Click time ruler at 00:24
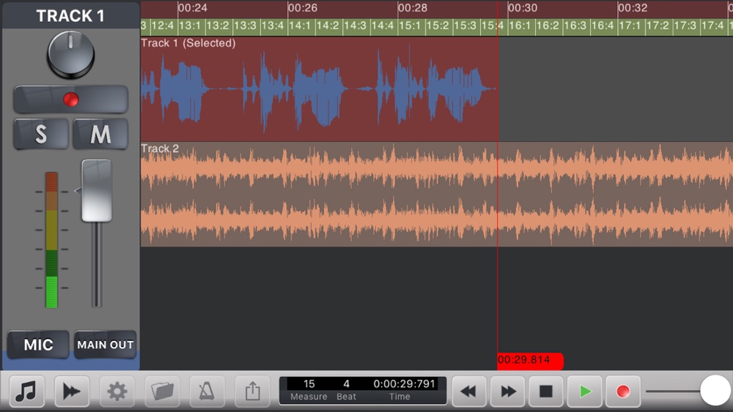This screenshot has width=733, height=412. point(193,8)
